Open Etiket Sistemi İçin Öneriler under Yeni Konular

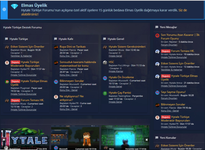pyautogui.click(x=178, y=145)
